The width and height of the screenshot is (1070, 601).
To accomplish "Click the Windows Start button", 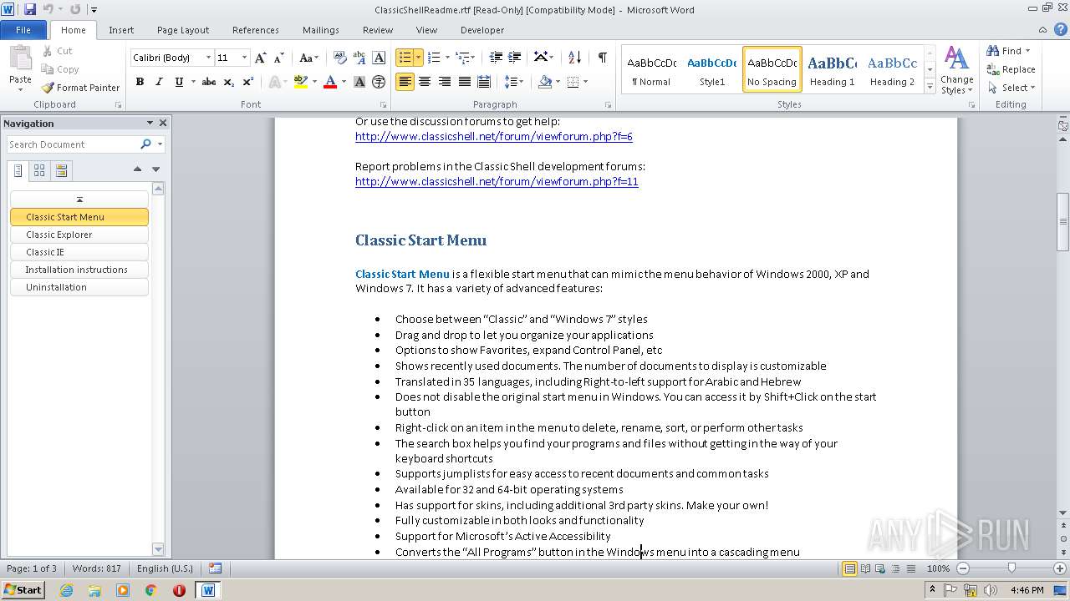I will [23, 589].
